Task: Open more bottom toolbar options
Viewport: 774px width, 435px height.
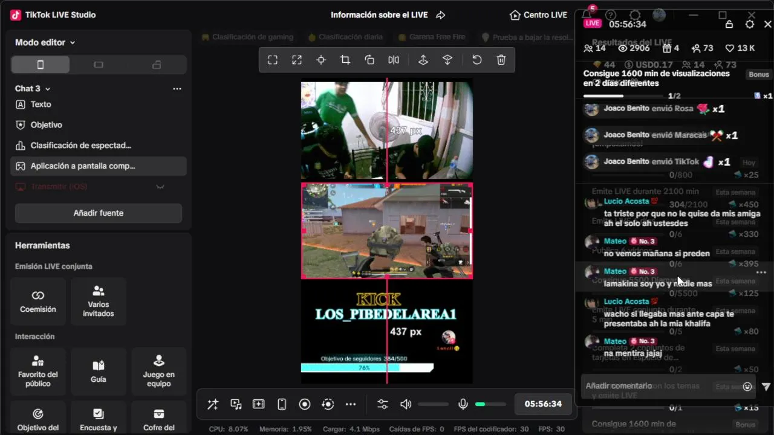Action: tap(351, 404)
